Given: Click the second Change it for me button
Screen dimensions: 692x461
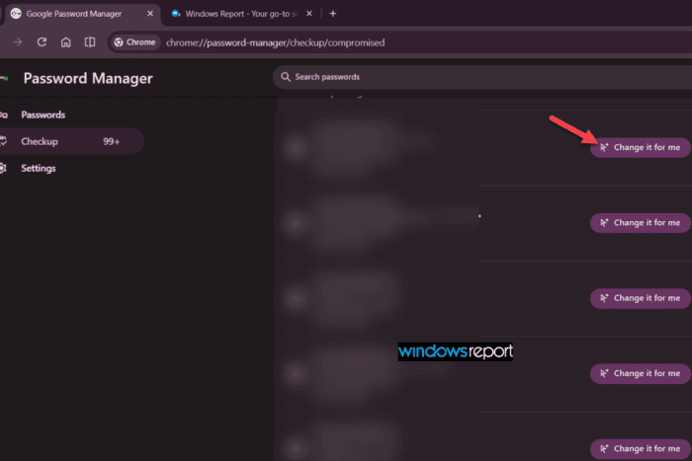Looking at the screenshot, I should click(641, 223).
